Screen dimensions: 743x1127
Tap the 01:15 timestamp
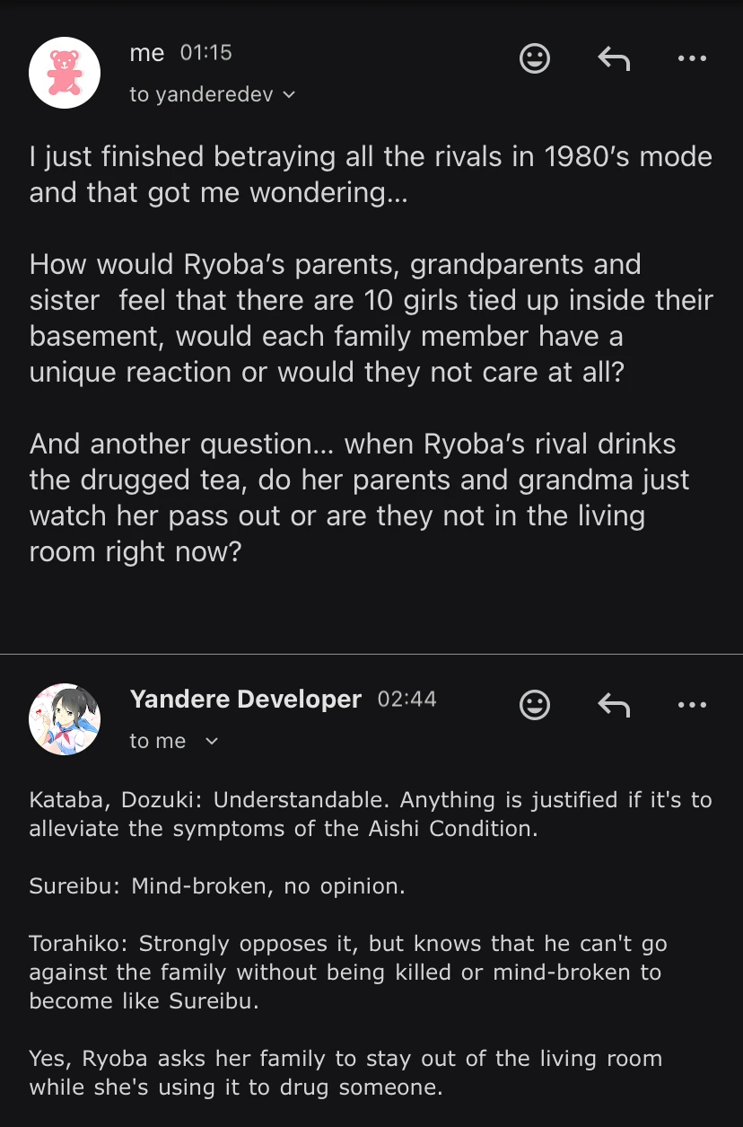point(206,53)
